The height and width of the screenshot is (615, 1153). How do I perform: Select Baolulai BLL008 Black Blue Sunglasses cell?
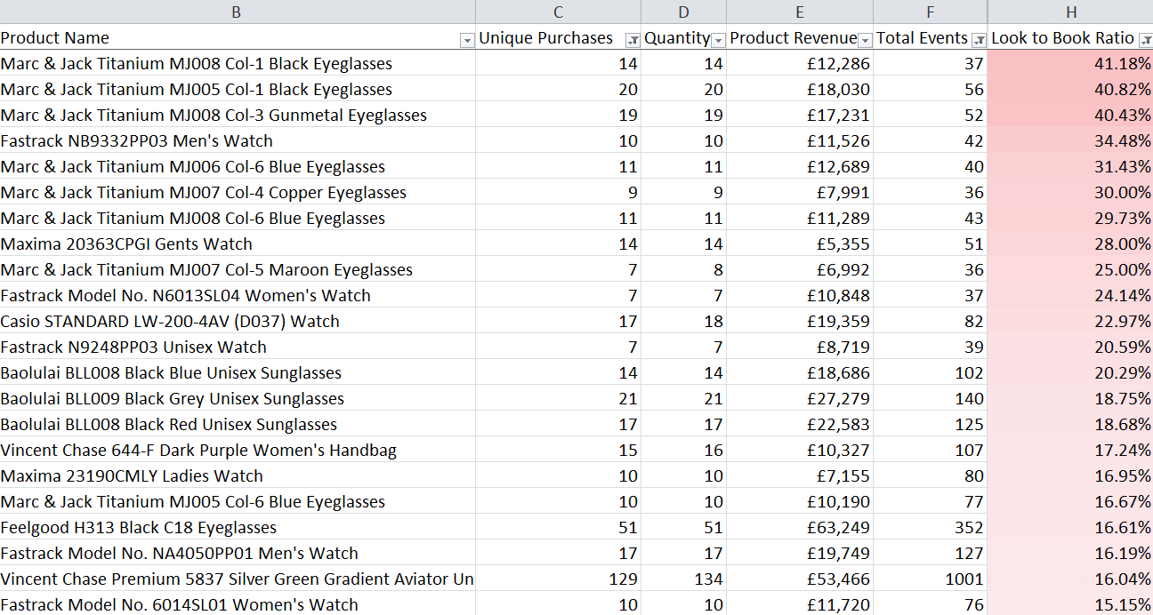238,372
